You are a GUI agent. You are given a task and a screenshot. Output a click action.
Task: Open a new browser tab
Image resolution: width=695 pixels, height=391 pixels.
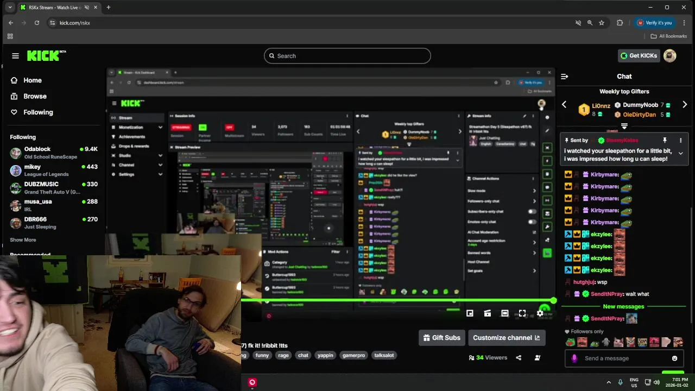pyautogui.click(x=108, y=8)
